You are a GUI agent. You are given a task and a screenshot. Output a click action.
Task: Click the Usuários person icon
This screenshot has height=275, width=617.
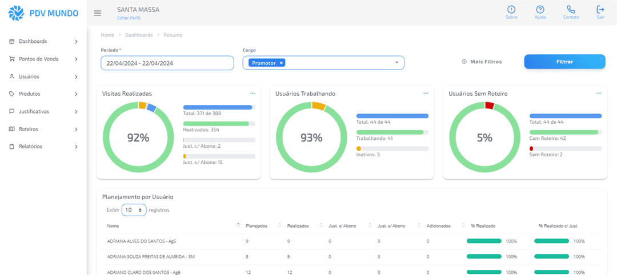point(11,76)
